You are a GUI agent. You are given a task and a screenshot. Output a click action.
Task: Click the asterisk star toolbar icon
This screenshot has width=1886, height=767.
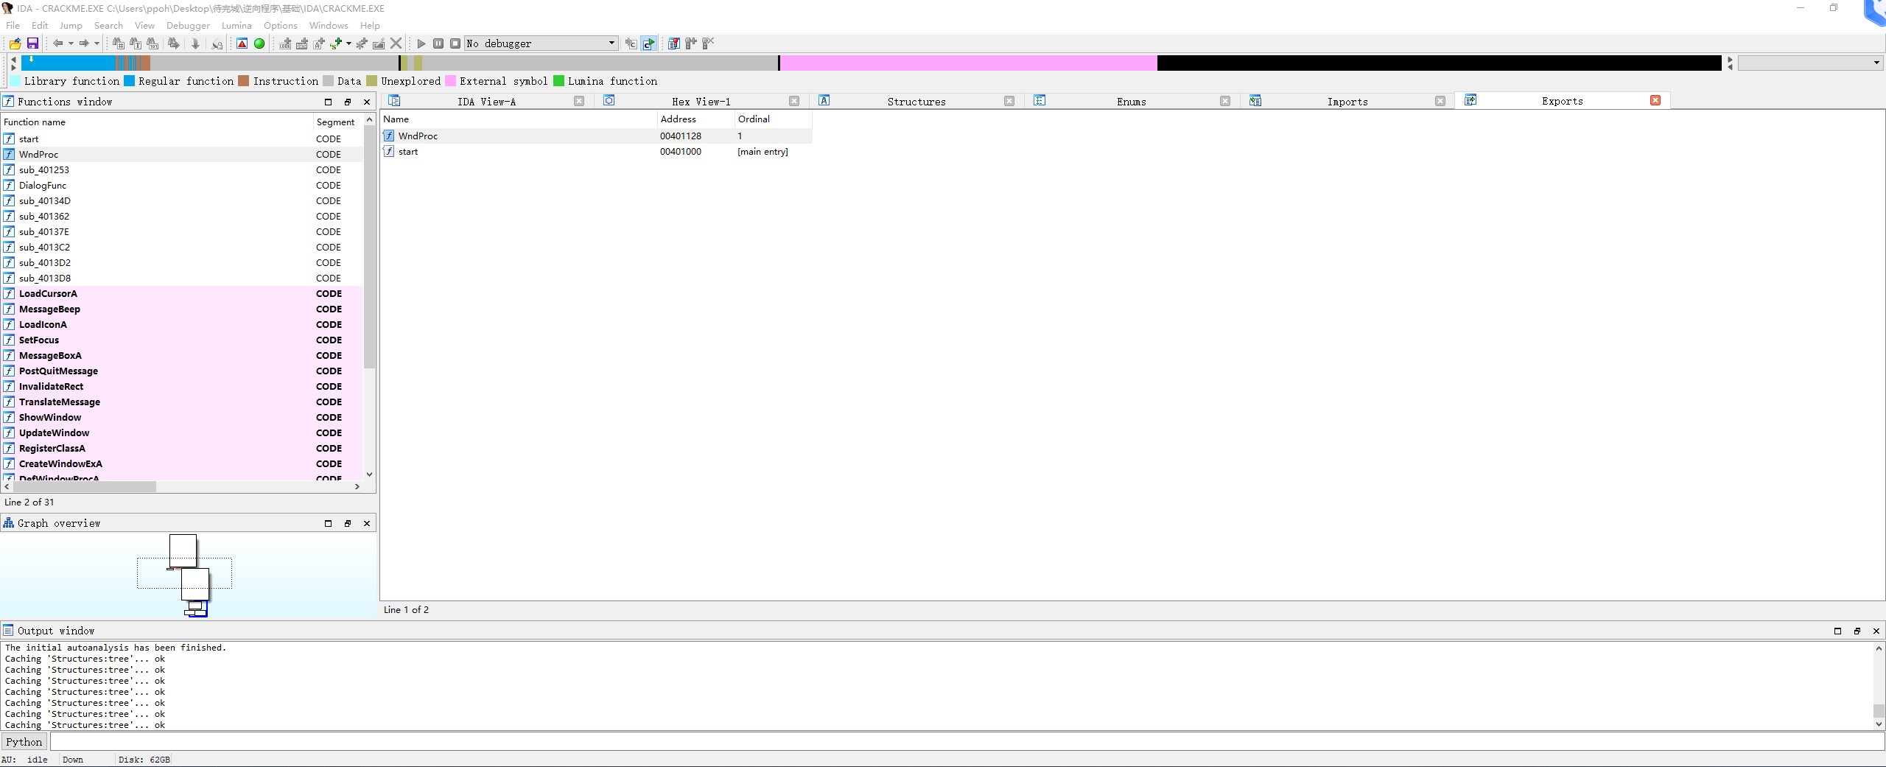click(x=362, y=43)
